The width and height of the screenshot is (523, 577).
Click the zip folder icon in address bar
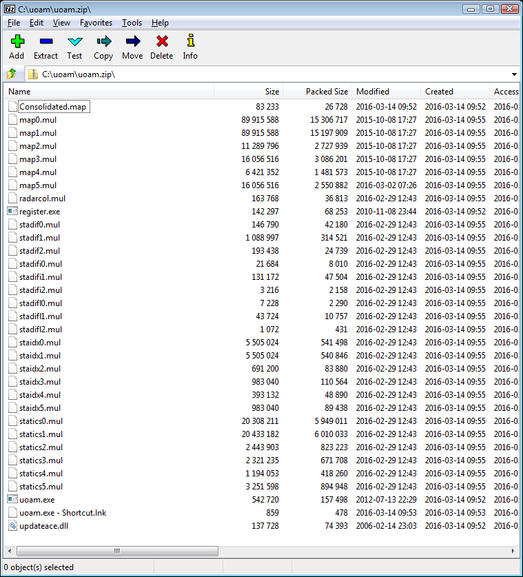33,74
